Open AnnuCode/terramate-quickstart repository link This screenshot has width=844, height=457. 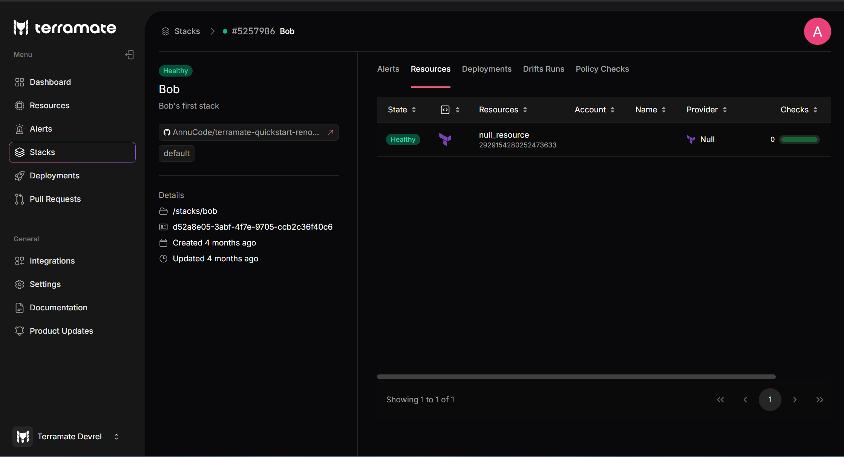point(245,132)
